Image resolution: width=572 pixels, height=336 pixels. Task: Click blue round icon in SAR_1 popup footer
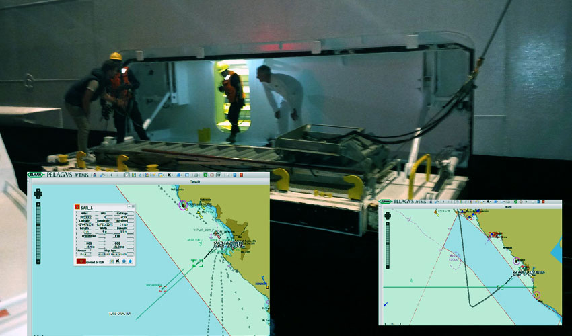(x=124, y=261)
